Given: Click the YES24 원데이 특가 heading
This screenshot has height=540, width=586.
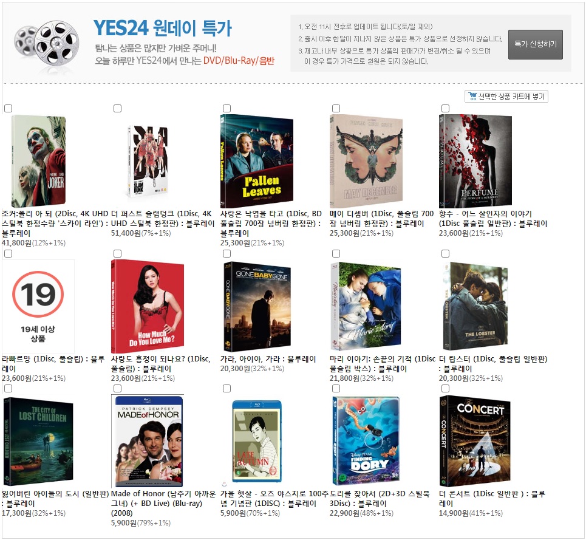Looking at the screenshot, I should point(162,28).
